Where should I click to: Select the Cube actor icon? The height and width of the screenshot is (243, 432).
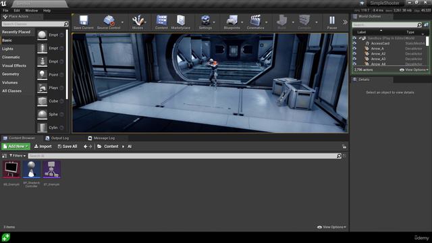click(x=42, y=101)
